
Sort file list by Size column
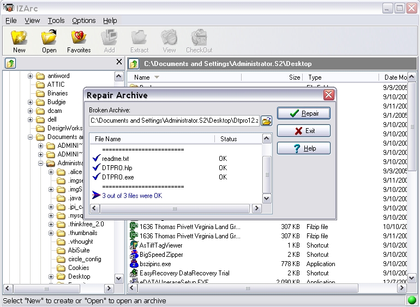pos(272,77)
